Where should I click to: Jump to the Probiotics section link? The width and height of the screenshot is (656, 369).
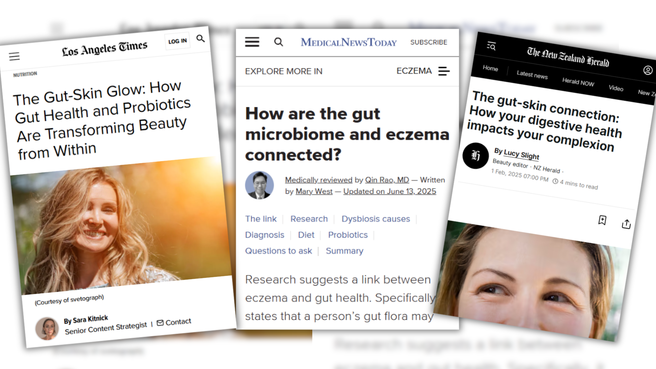[347, 235]
